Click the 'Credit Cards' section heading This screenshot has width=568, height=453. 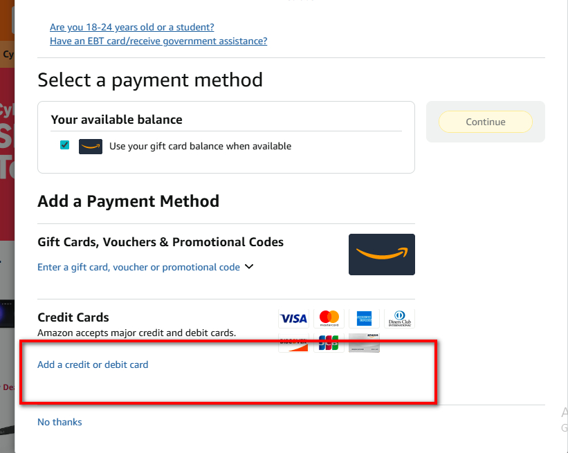tap(73, 317)
